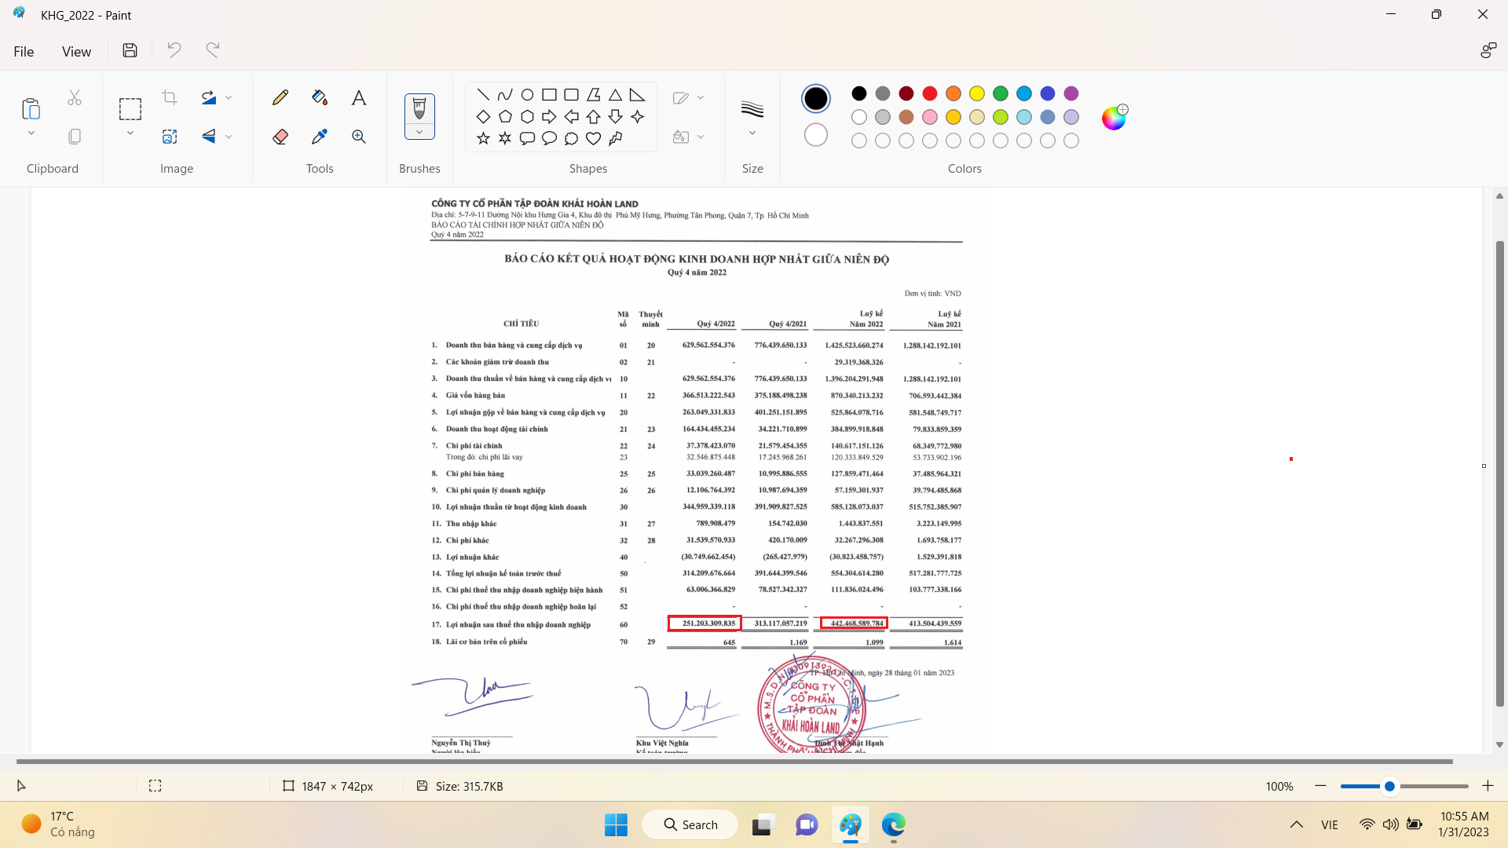
Task: Click the 100% zoom level
Action: [1279, 786]
